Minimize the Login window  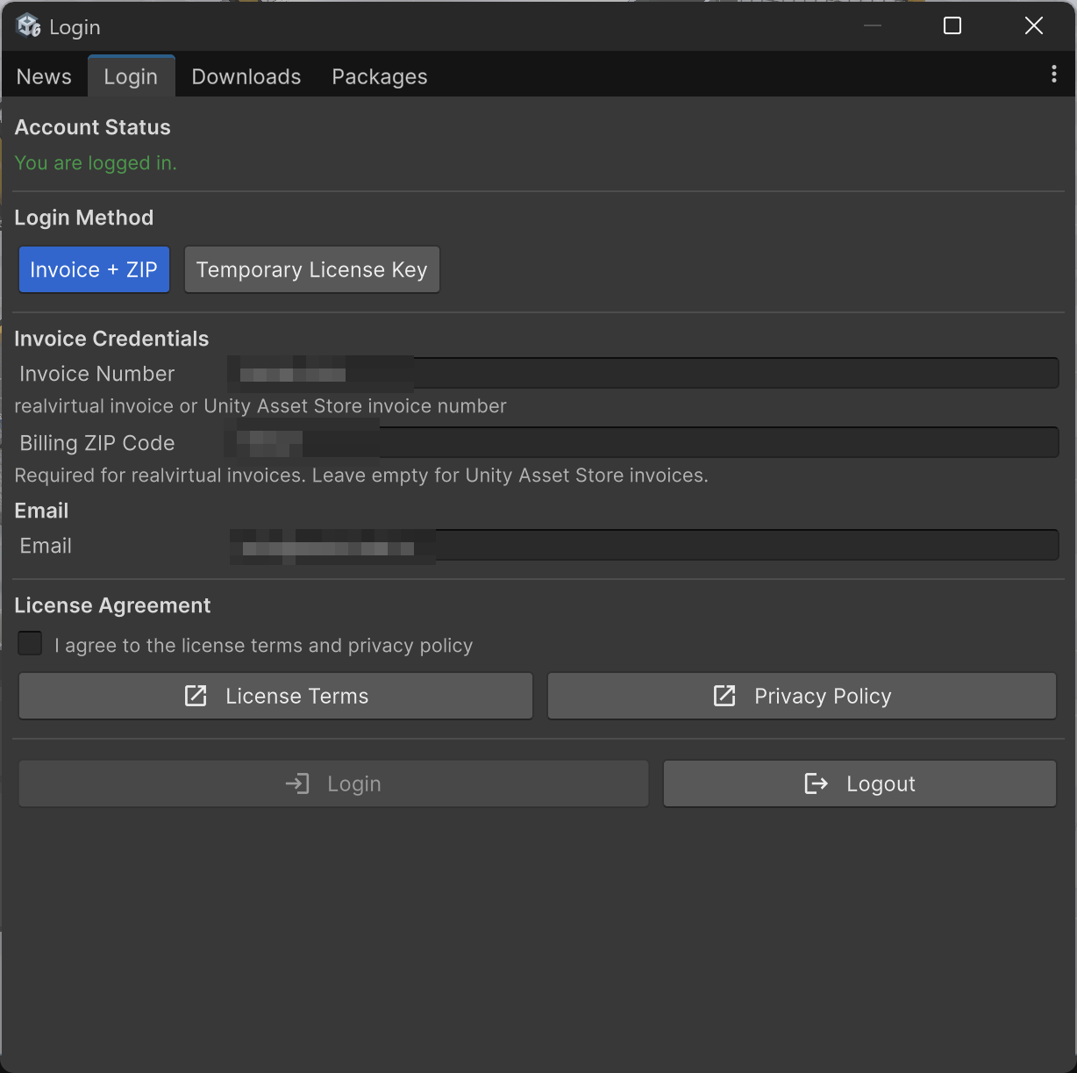point(872,26)
